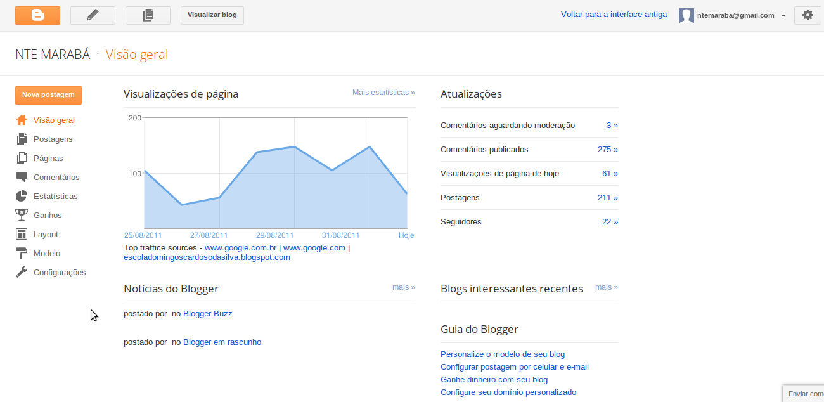Select Visão geral in the sidebar

[x=54, y=120]
